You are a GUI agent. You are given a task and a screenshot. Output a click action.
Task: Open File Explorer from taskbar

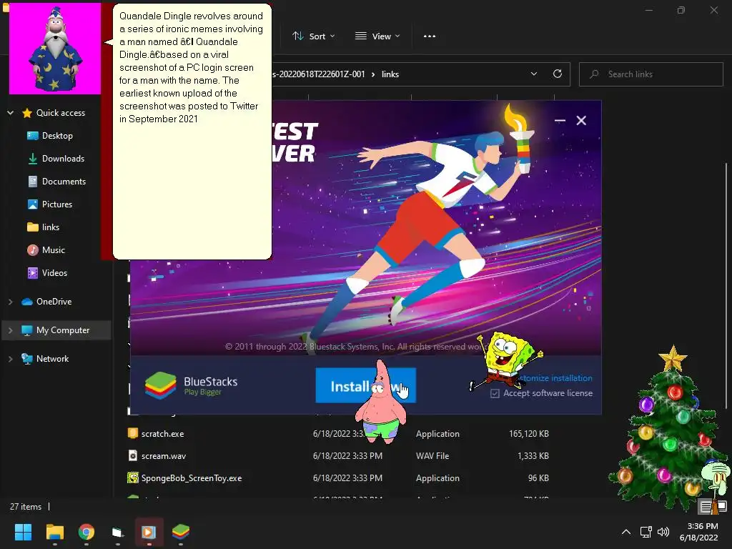coord(54,532)
